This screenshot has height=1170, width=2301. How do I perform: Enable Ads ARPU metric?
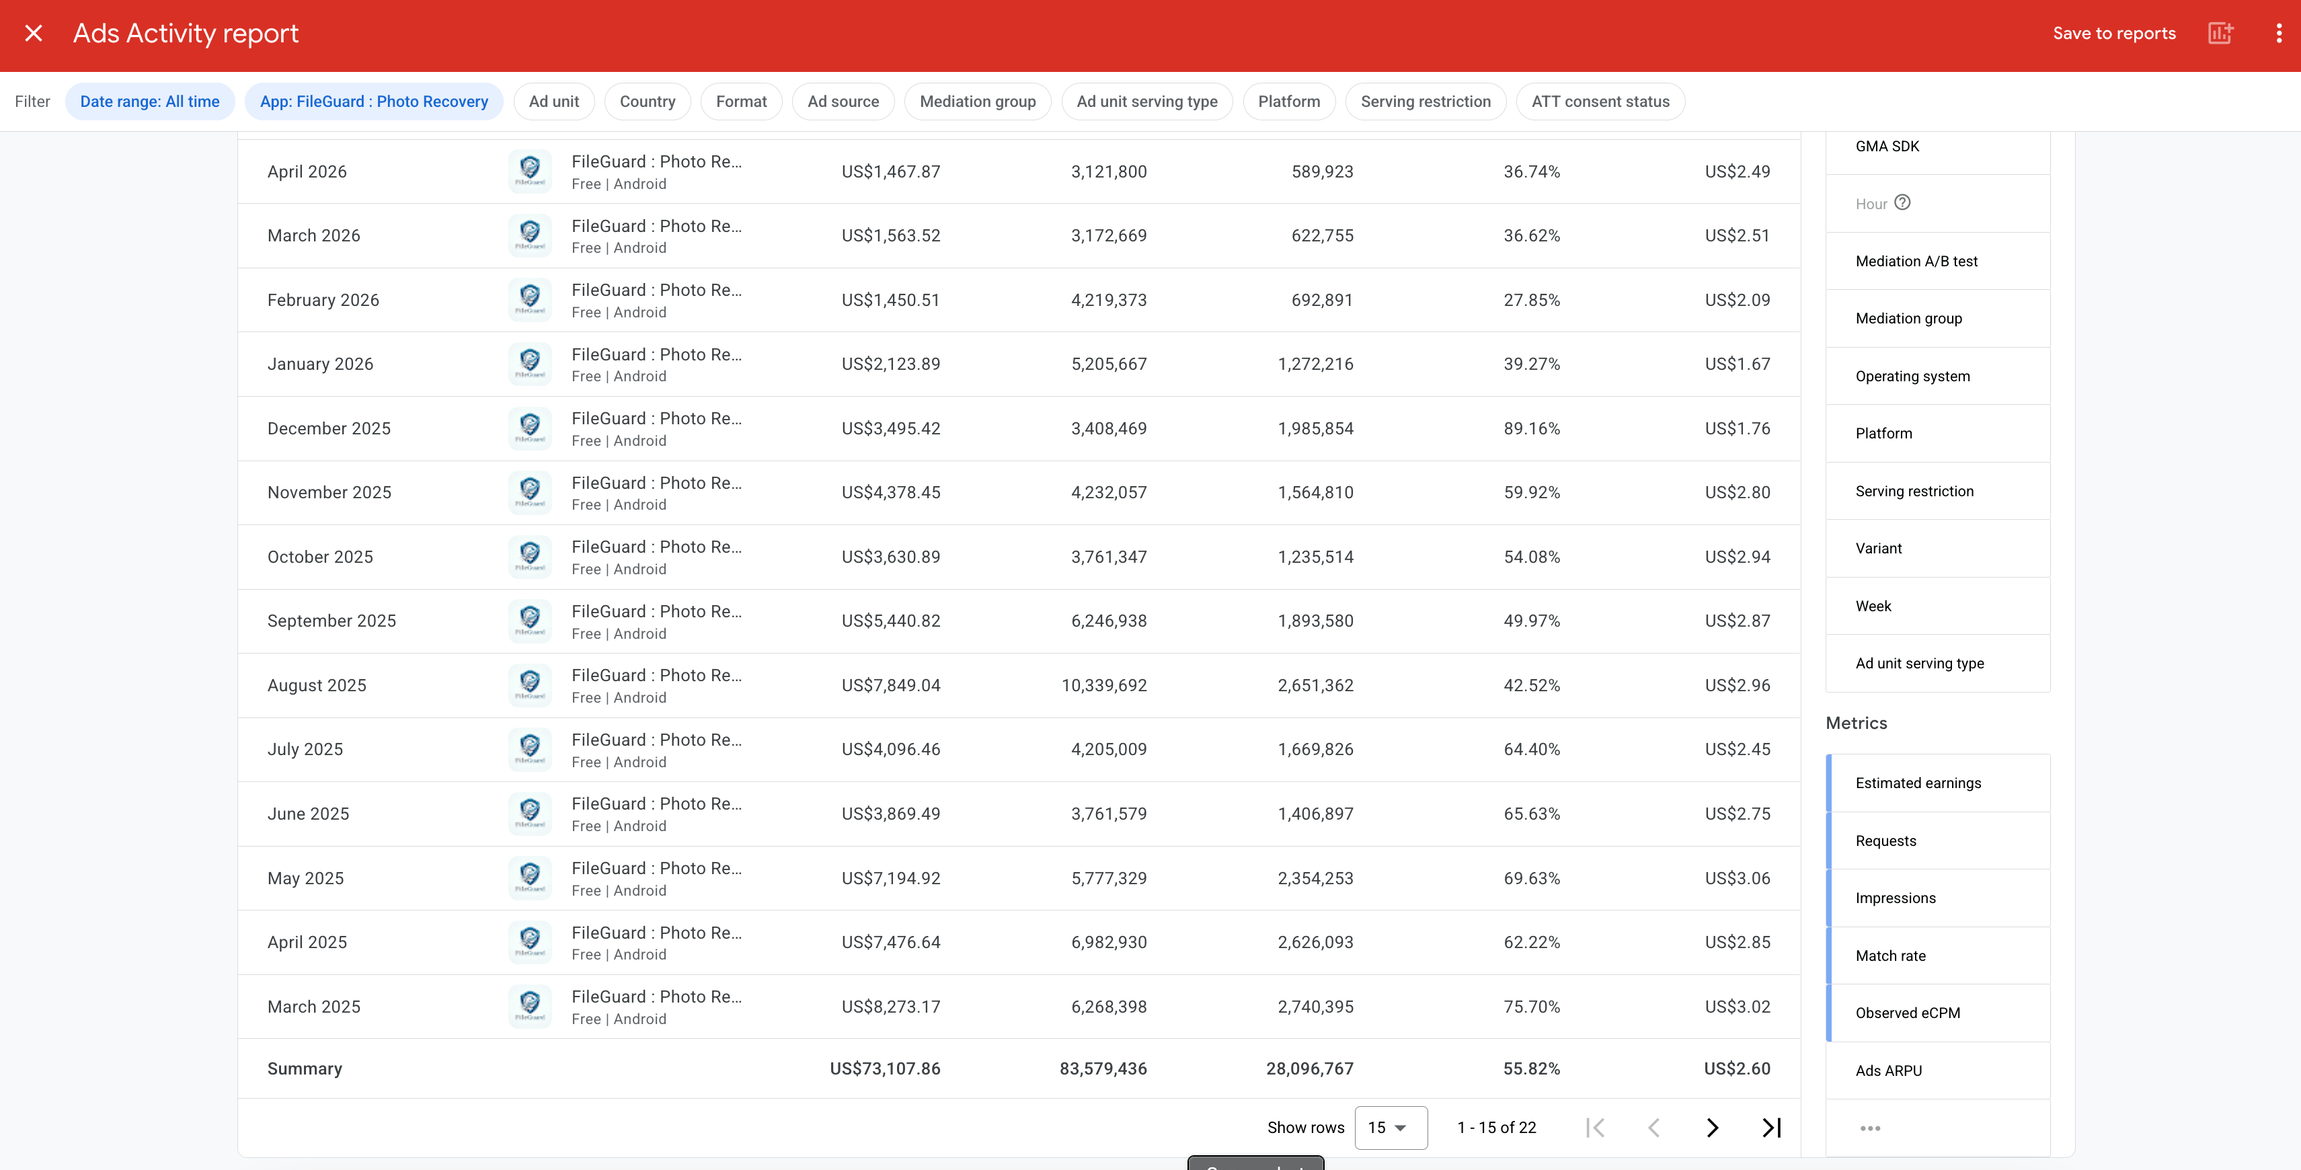(x=1937, y=1070)
